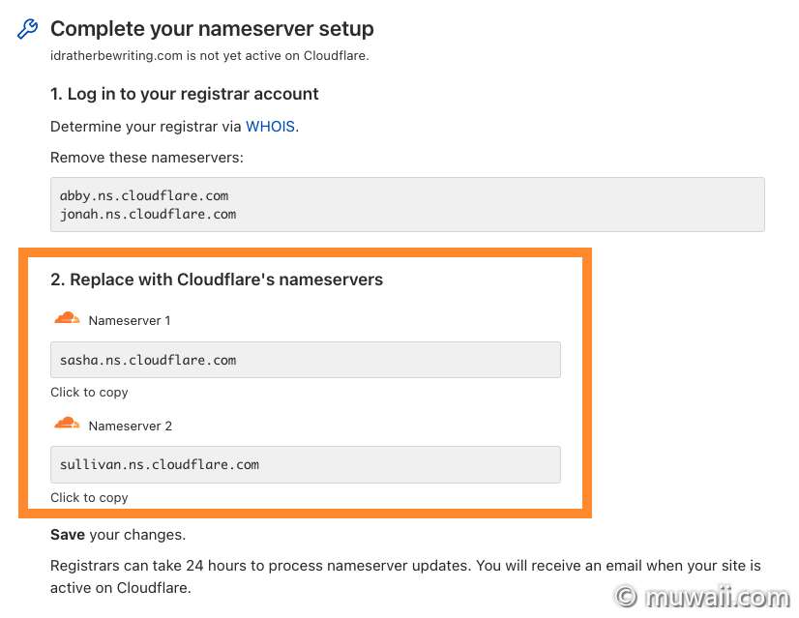Select the abby.ns.cloudflare.com nameserver text

(x=144, y=195)
